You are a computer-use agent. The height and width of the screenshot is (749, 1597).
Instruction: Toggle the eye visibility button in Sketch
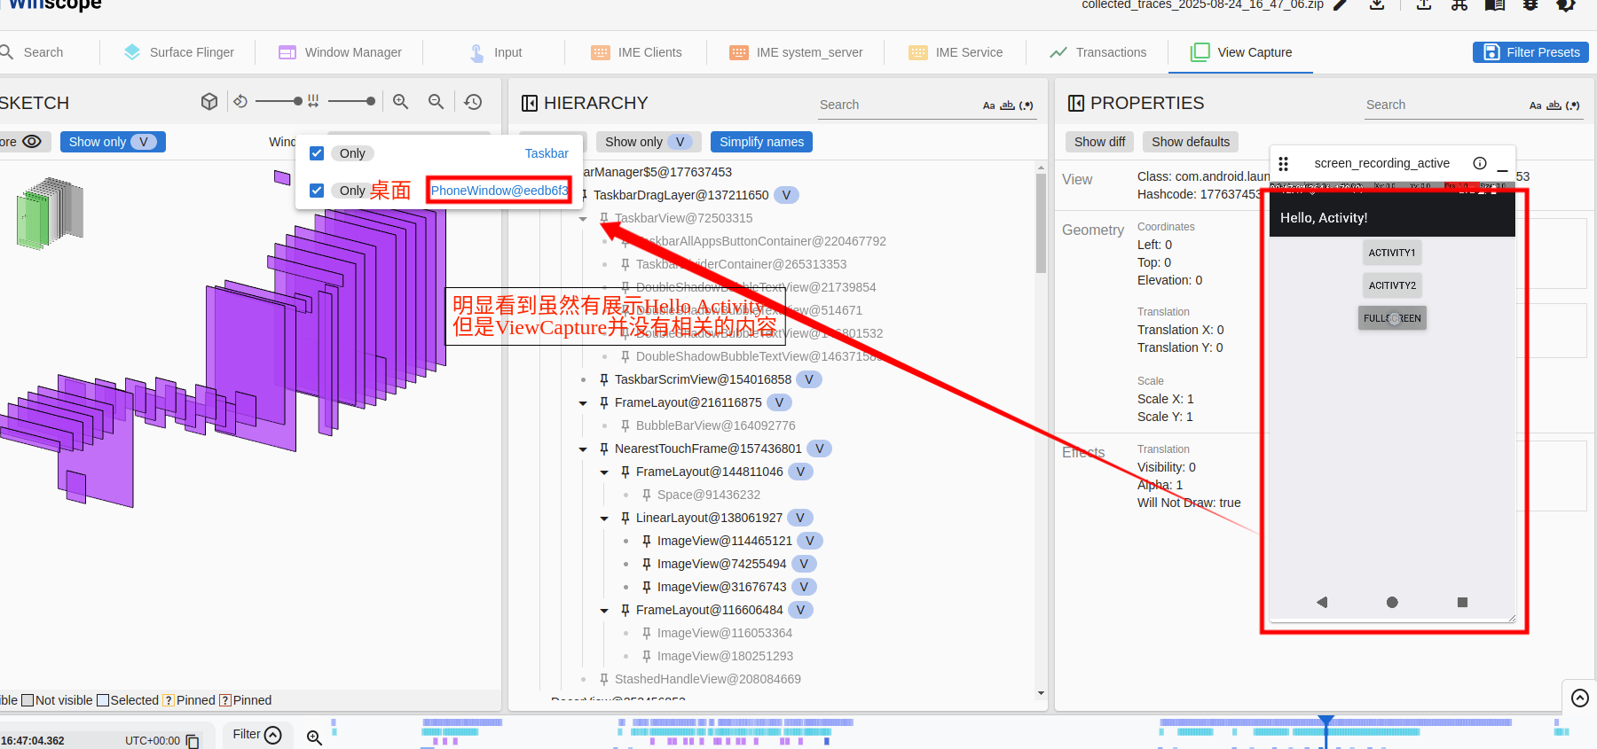[32, 142]
